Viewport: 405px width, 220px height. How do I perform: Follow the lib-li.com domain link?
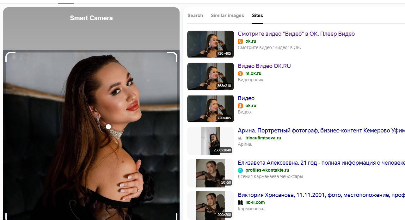tap(255, 203)
